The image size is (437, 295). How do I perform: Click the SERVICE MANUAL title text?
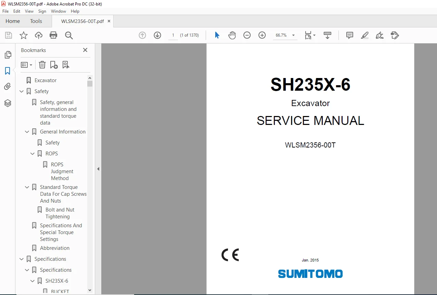tap(310, 121)
